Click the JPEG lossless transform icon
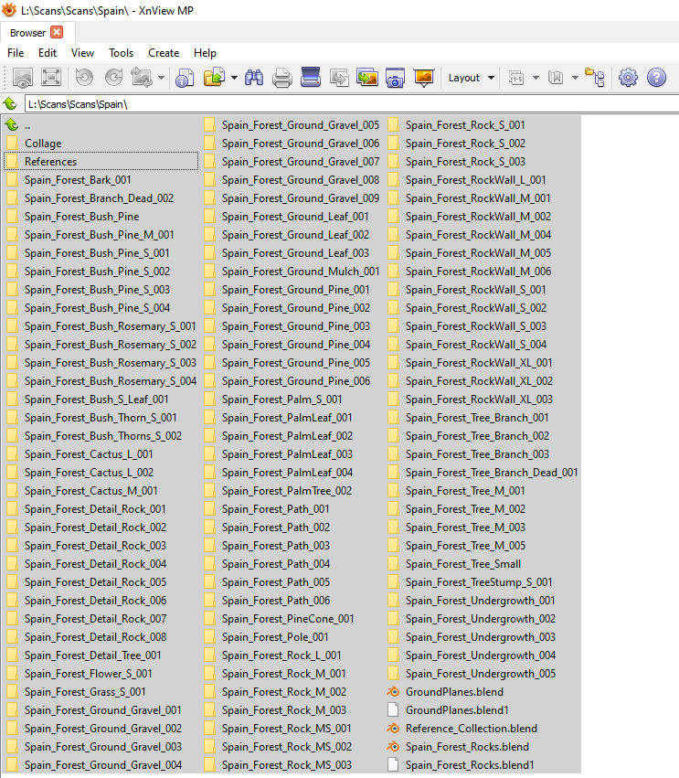This screenshot has width=679, height=778. click(142, 78)
